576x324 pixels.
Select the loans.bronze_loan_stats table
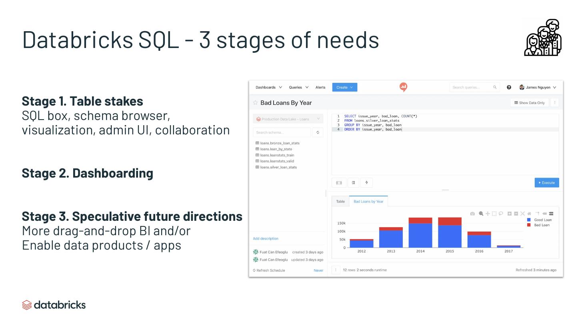280,143
